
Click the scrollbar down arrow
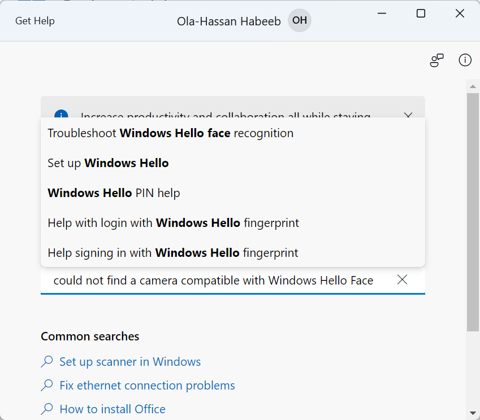click(473, 413)
